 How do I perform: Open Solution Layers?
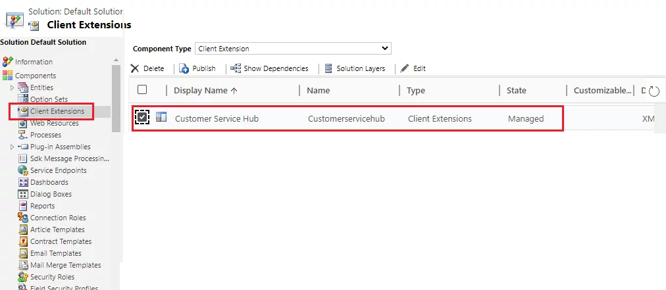click(x=355, y=68)
